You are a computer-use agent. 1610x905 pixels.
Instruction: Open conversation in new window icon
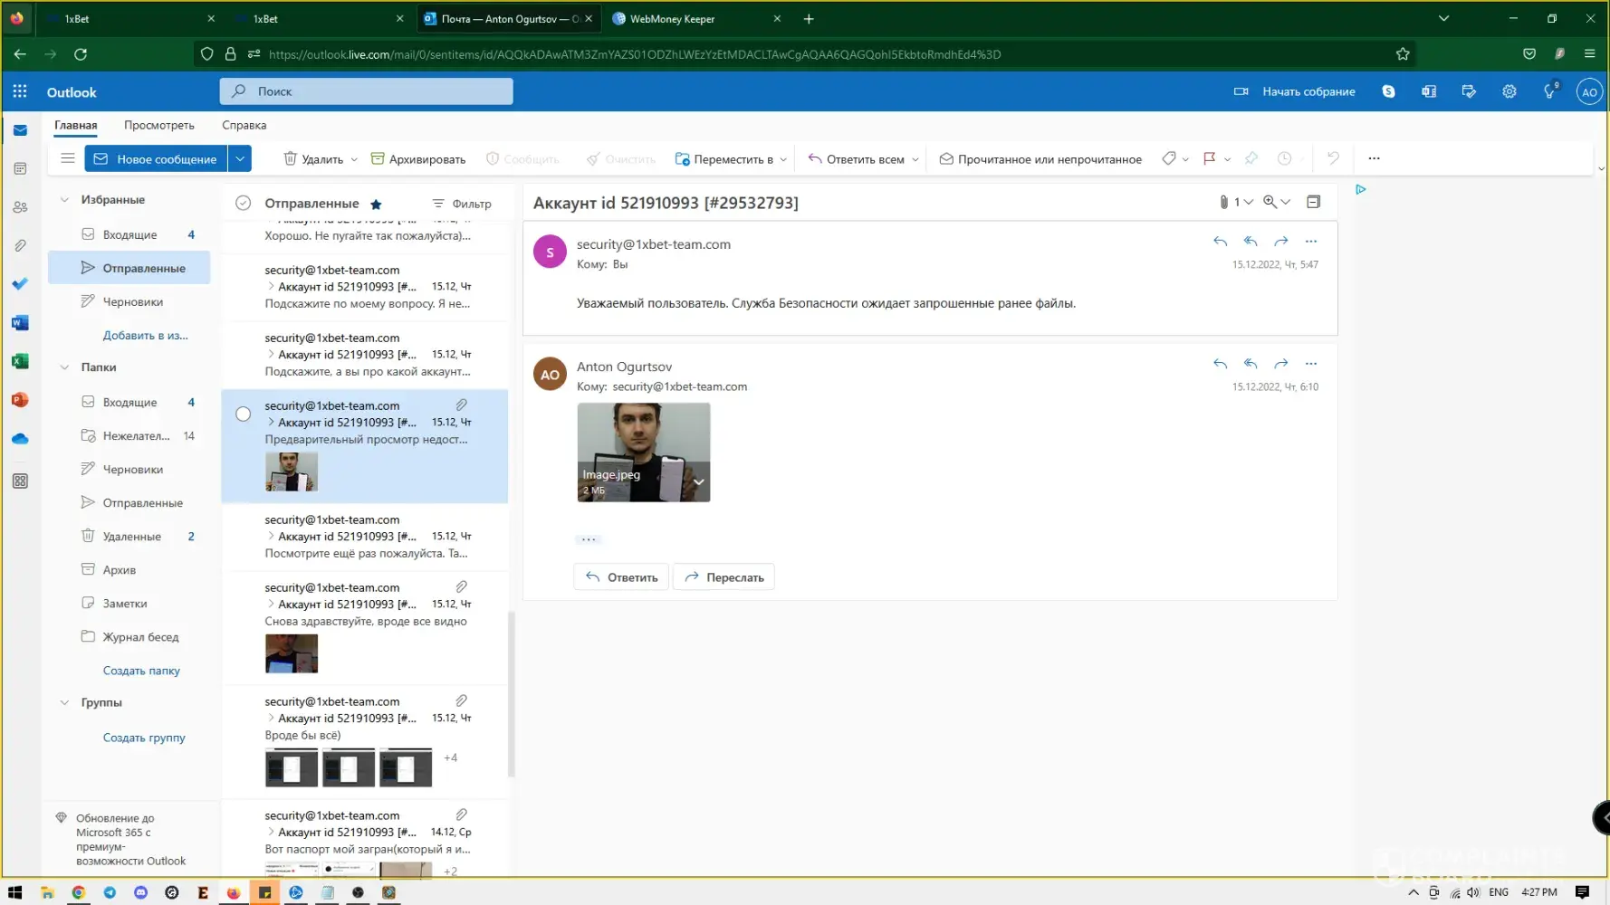tap(1313, 202)
